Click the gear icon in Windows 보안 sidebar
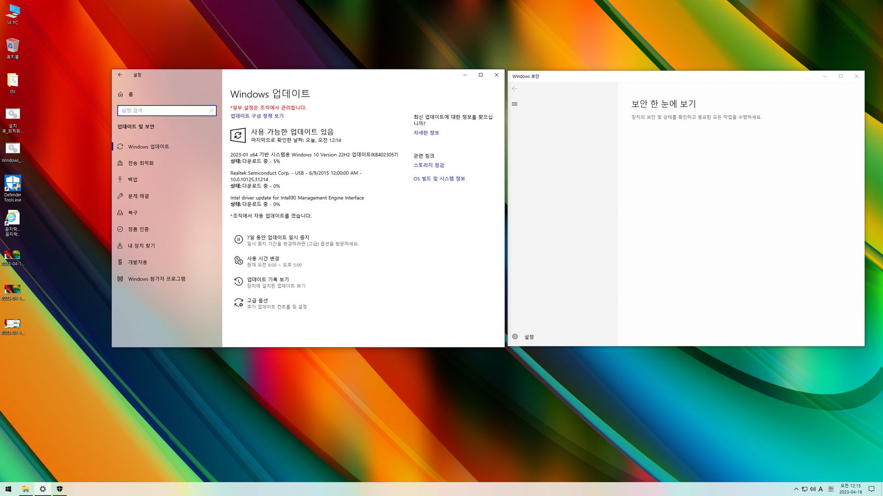This screenshot has height=496, width=883. 515,336
